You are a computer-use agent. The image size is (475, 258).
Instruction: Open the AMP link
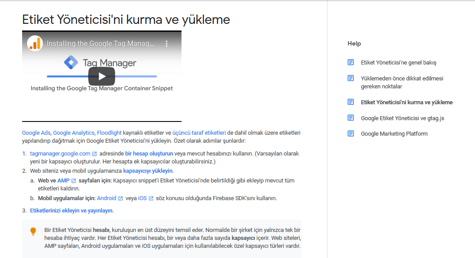[x=63, y=181]
